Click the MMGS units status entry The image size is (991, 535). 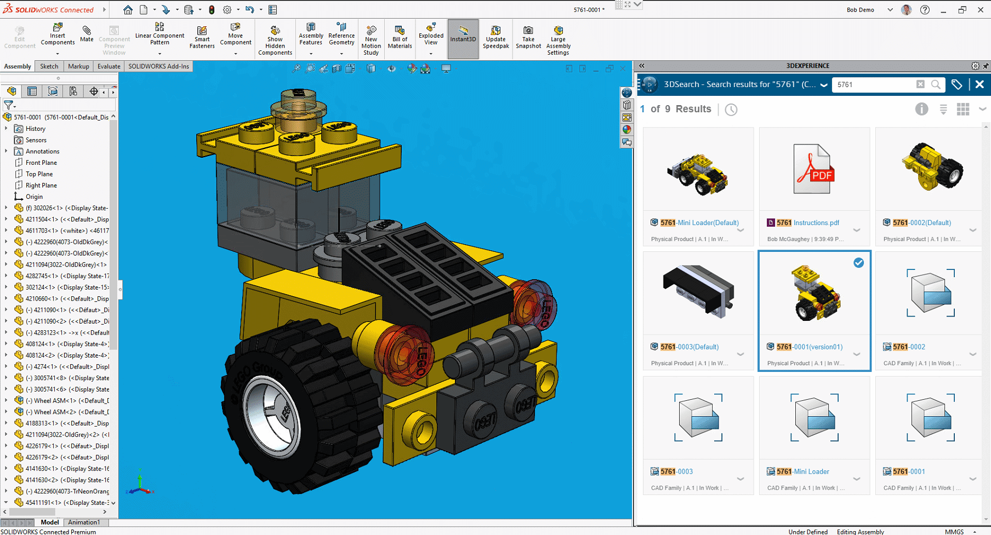(954, 532)
